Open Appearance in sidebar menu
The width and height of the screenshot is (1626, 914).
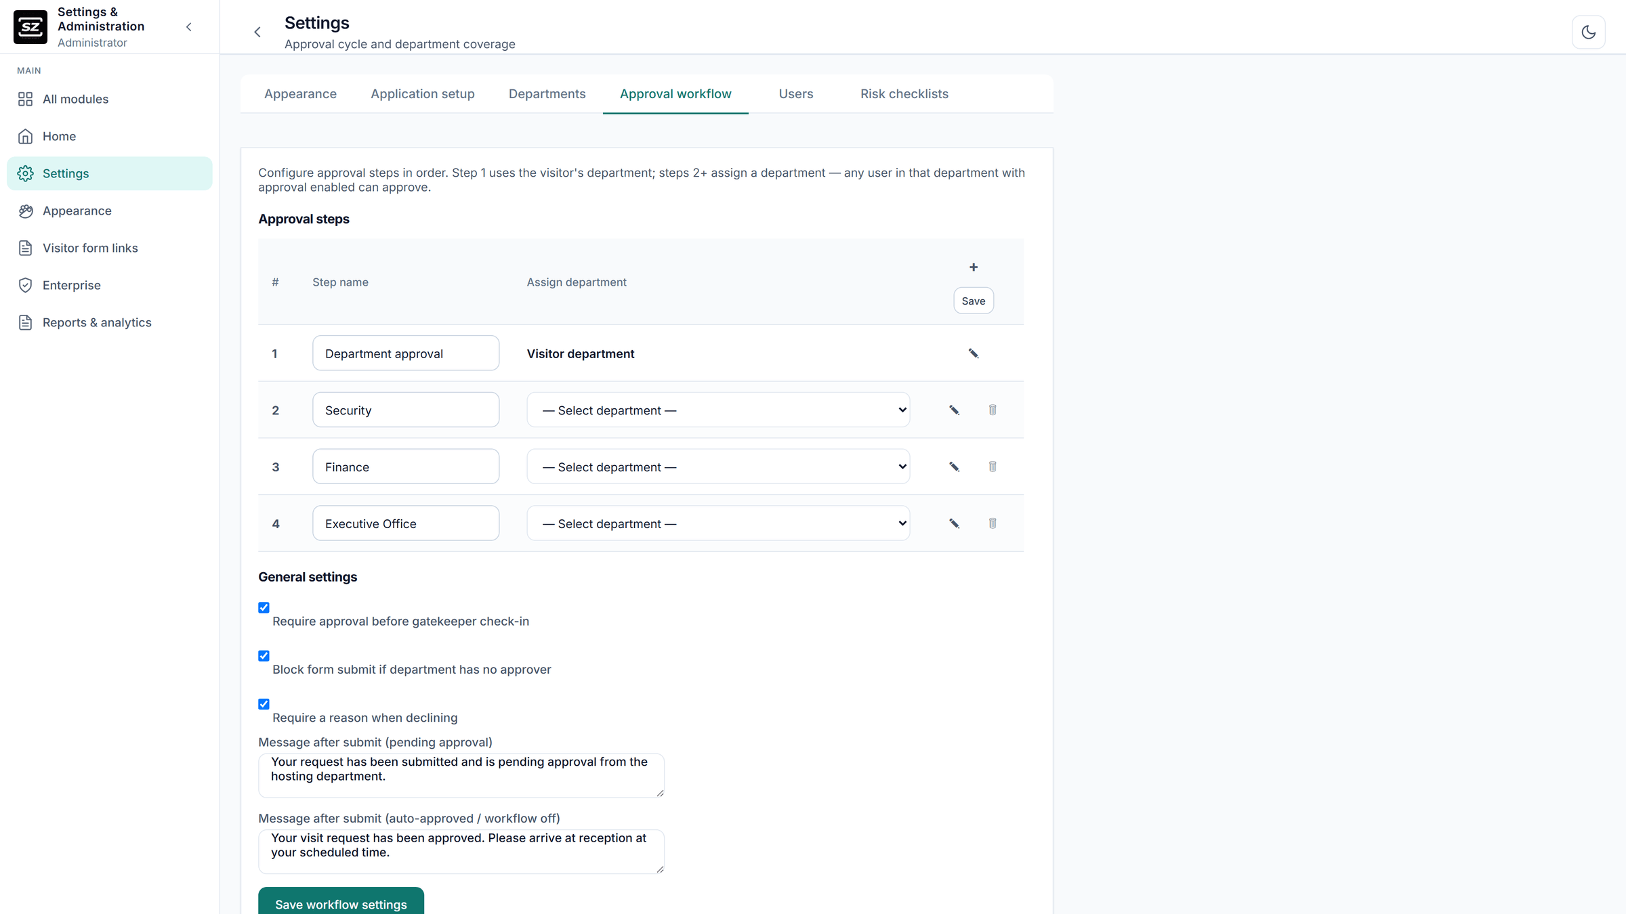click(x=110, y=211)
